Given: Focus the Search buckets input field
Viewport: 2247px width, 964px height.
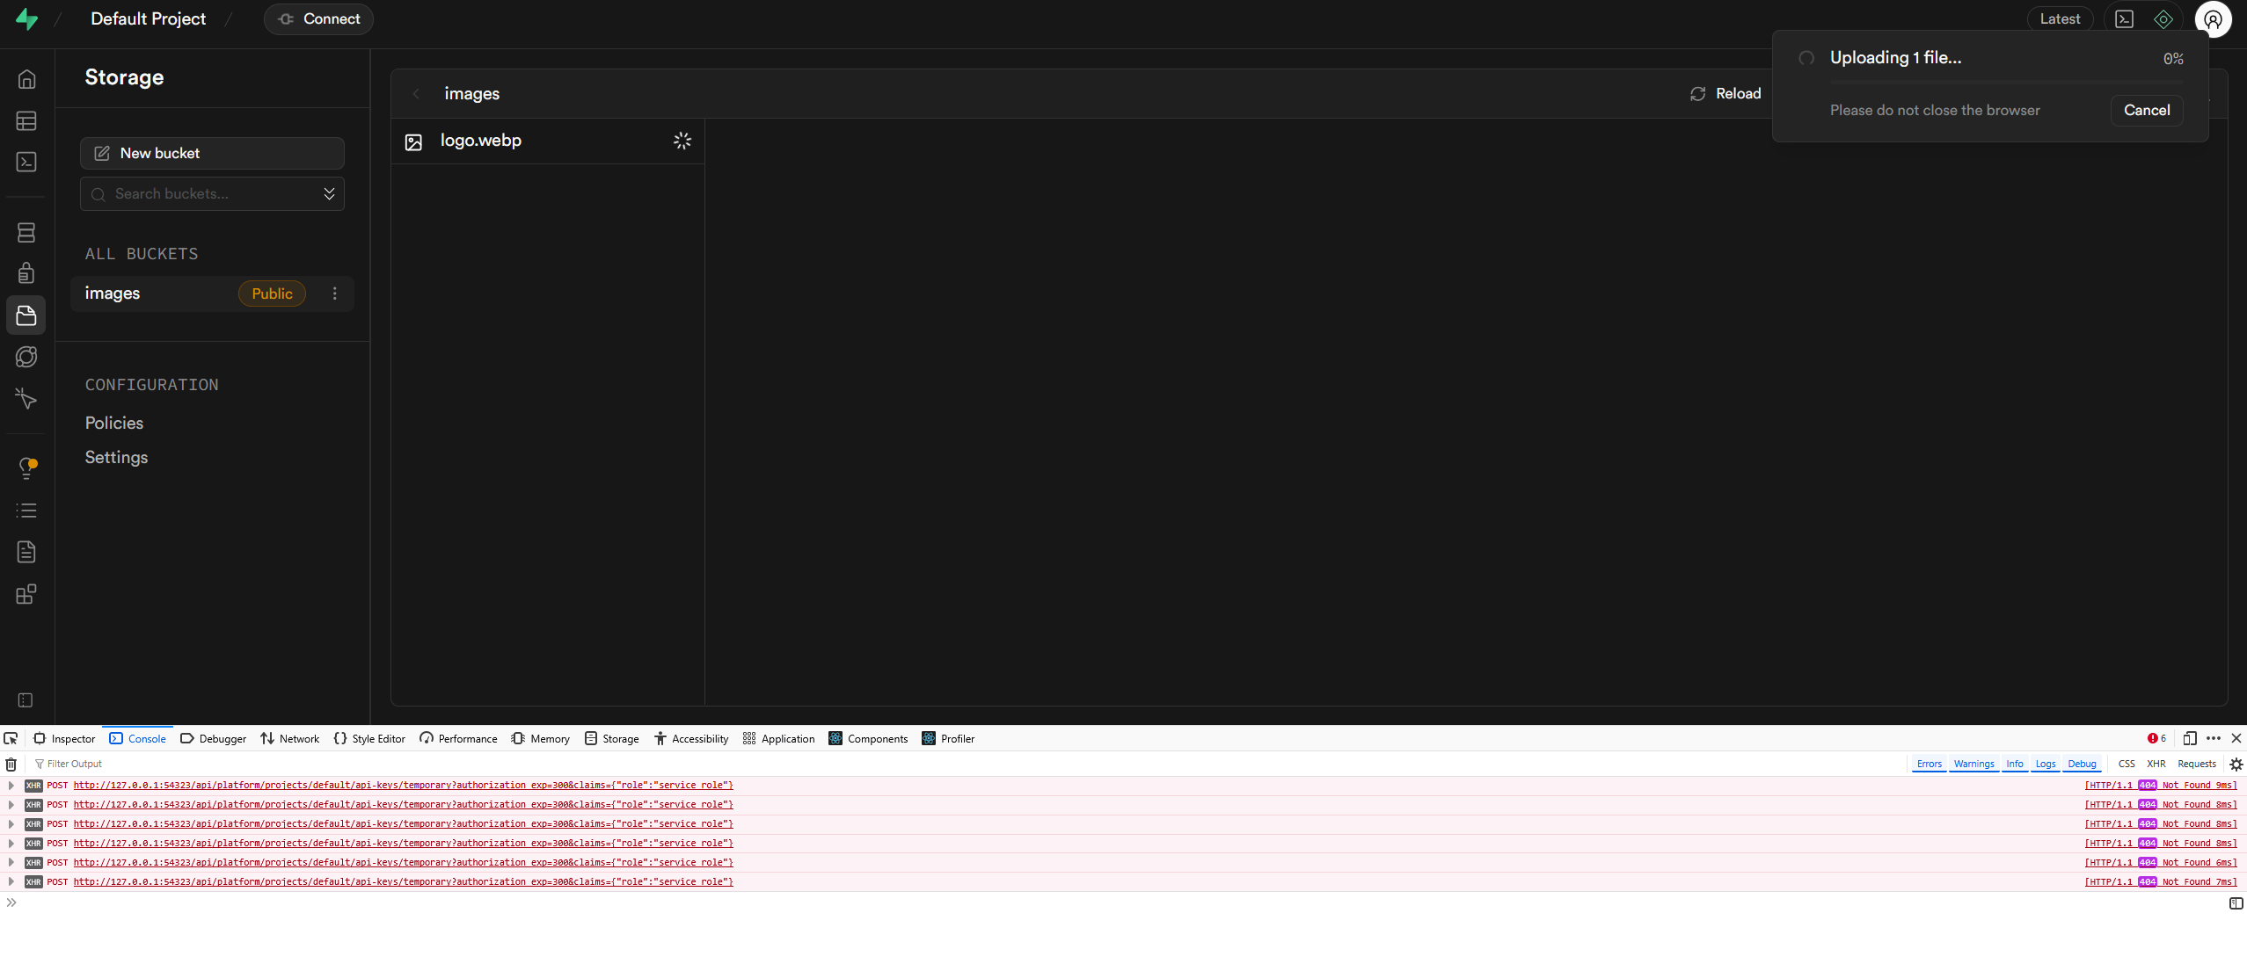Looking at the screenshot, I should (211, 193).
